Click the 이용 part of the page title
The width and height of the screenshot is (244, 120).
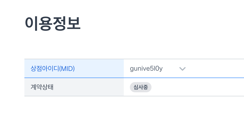click(x=39, y=23)
